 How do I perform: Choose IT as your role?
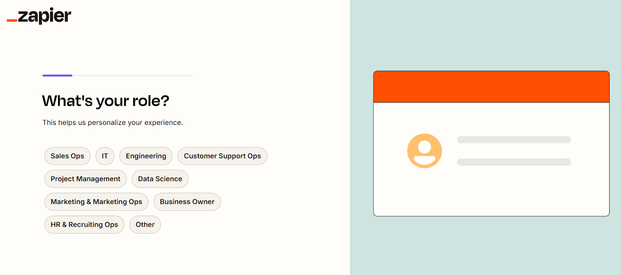coord(105,156)
